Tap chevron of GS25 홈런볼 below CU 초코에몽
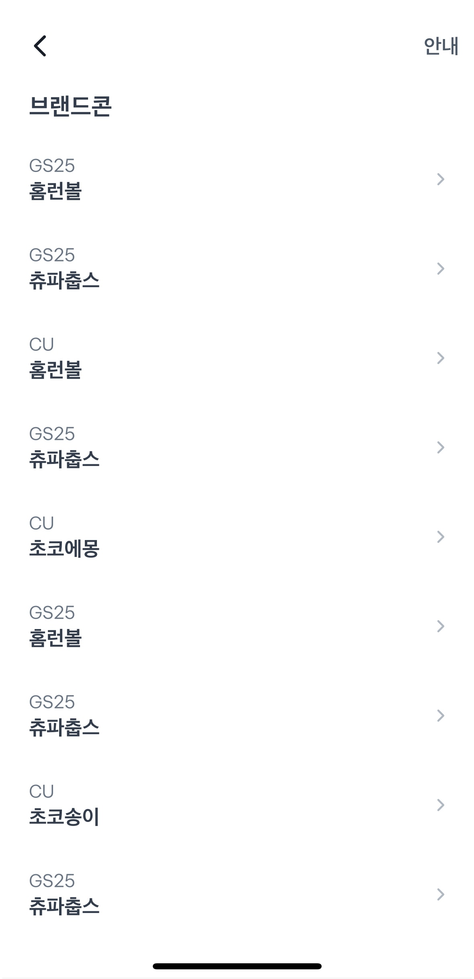The height and width of the screenshot is (979, 474). pos(441,626)
